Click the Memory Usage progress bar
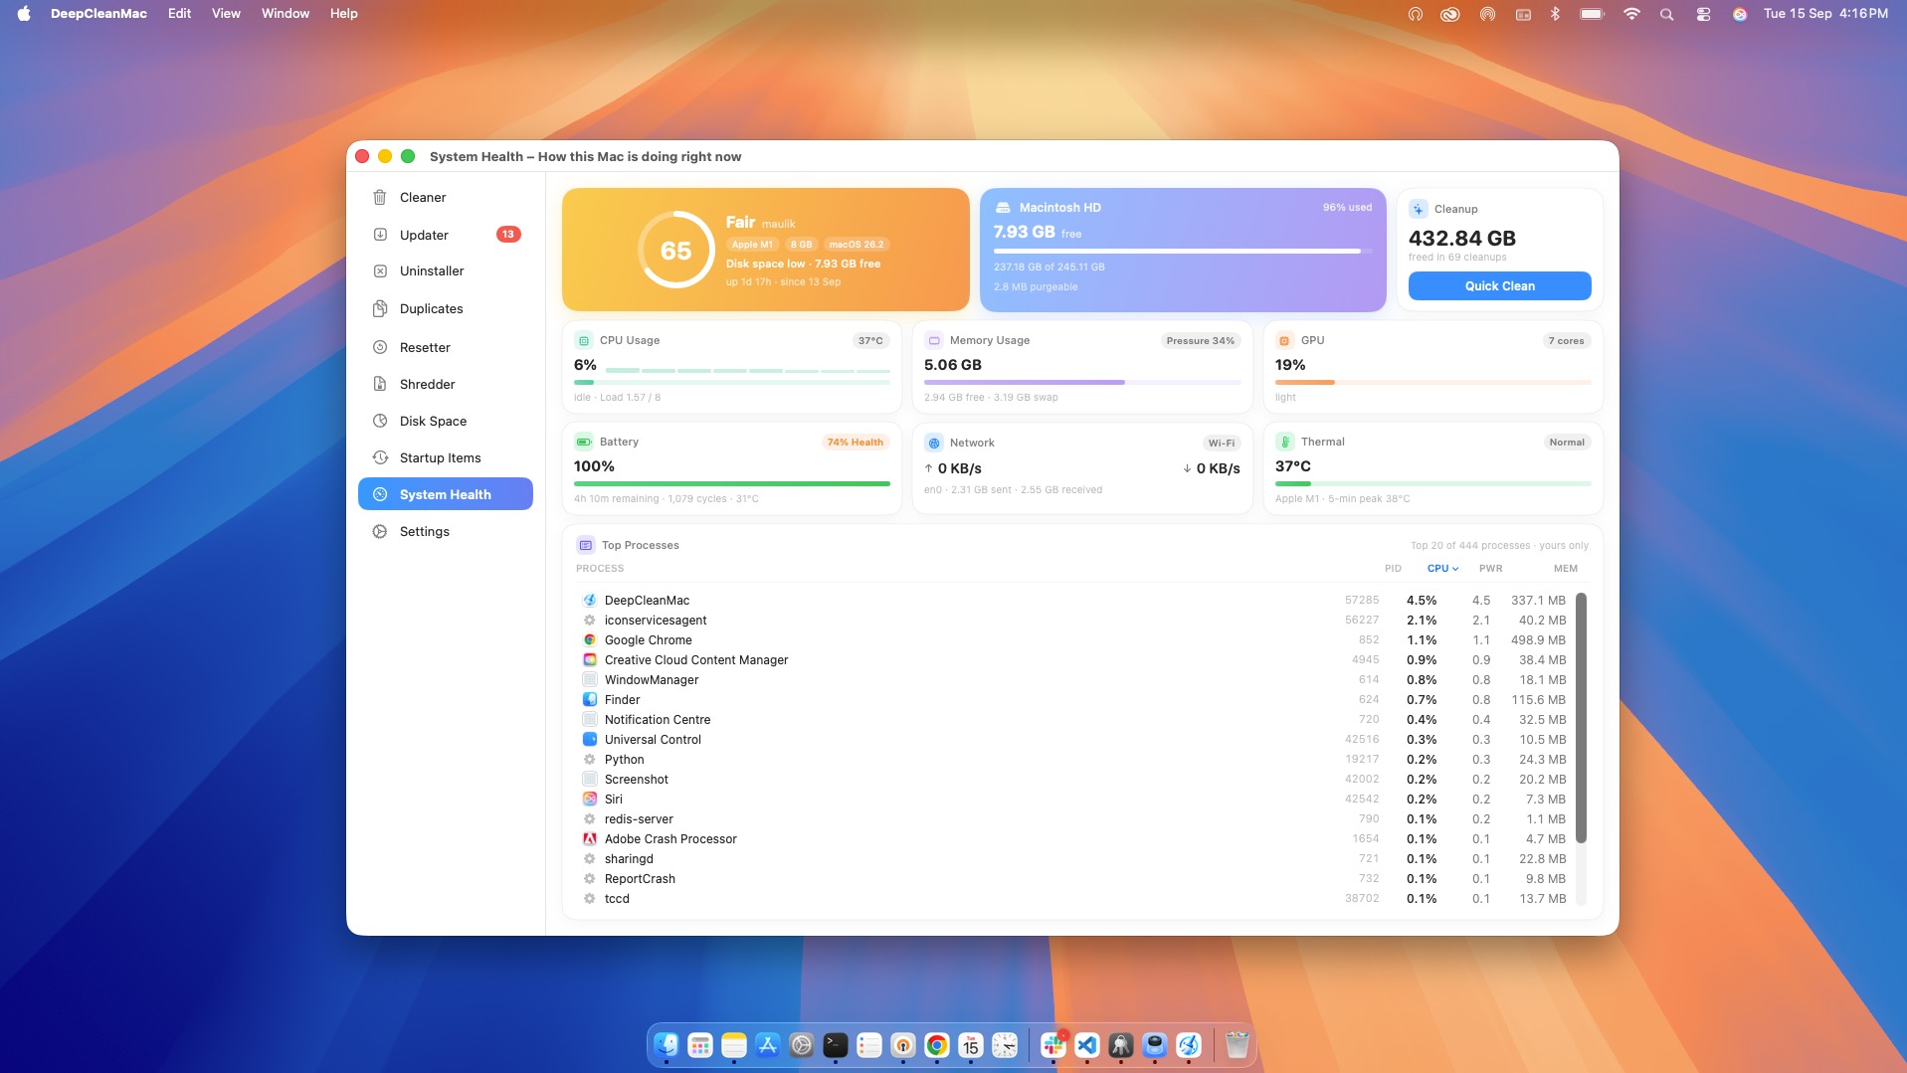This screenshot has width=1907, height=1073. pyautogui.click(x=1082, y=382)
